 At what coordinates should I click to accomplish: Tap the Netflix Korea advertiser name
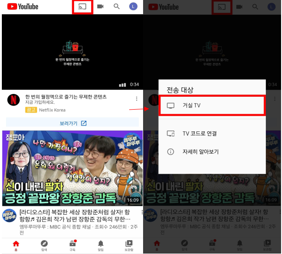(x=52, y=110)
